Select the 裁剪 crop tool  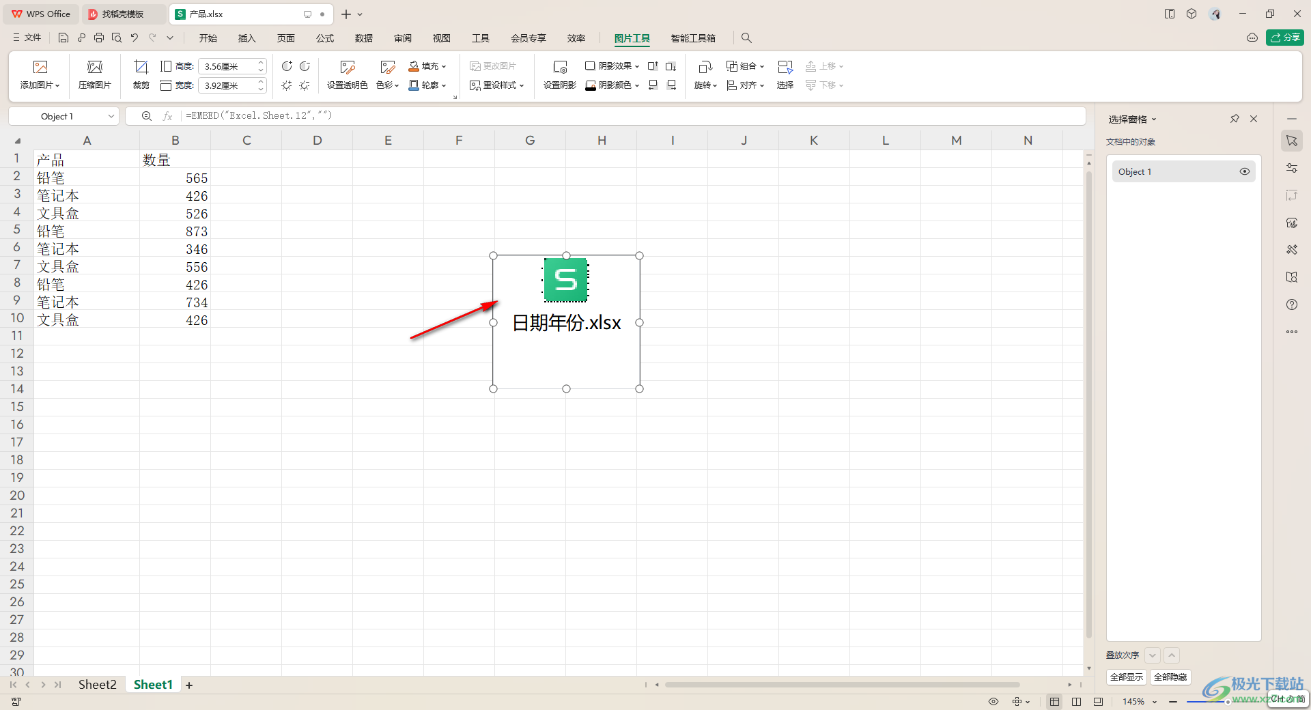tap(141, 67)
